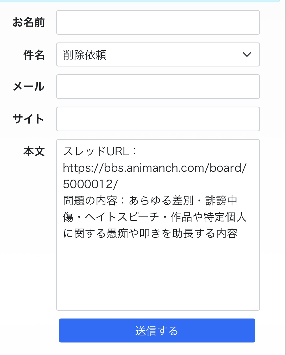Focus the メール email input field

coord(158,87)
